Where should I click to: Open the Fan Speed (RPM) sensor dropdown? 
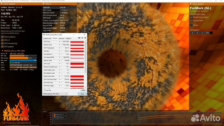[59, 58]
